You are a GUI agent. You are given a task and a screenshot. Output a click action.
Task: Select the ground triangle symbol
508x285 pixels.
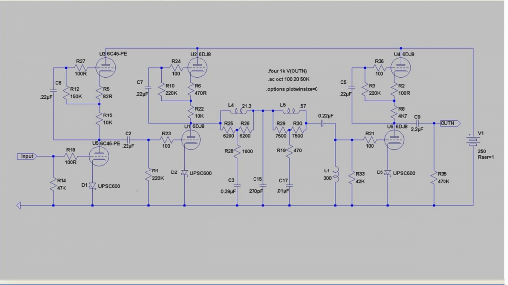click(19, 205)
